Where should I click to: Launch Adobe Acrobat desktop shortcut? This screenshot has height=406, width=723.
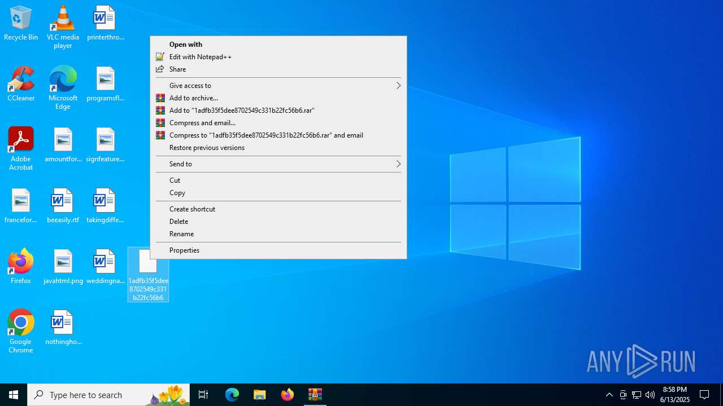tap(21, 149)
